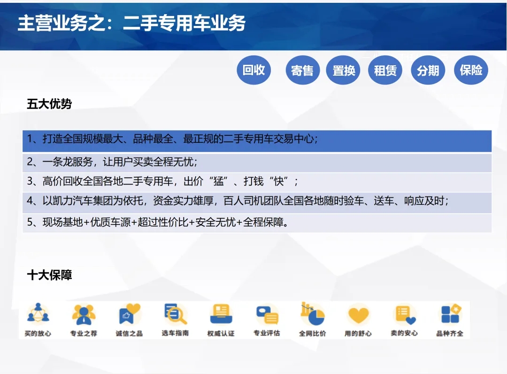Select the 保险 circle button
Viewport: 507px width, 374px height.
coord(471,70)
